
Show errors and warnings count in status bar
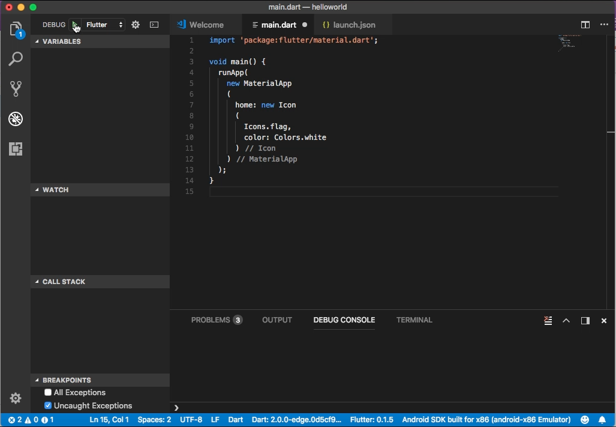click(x=31, y=420)
